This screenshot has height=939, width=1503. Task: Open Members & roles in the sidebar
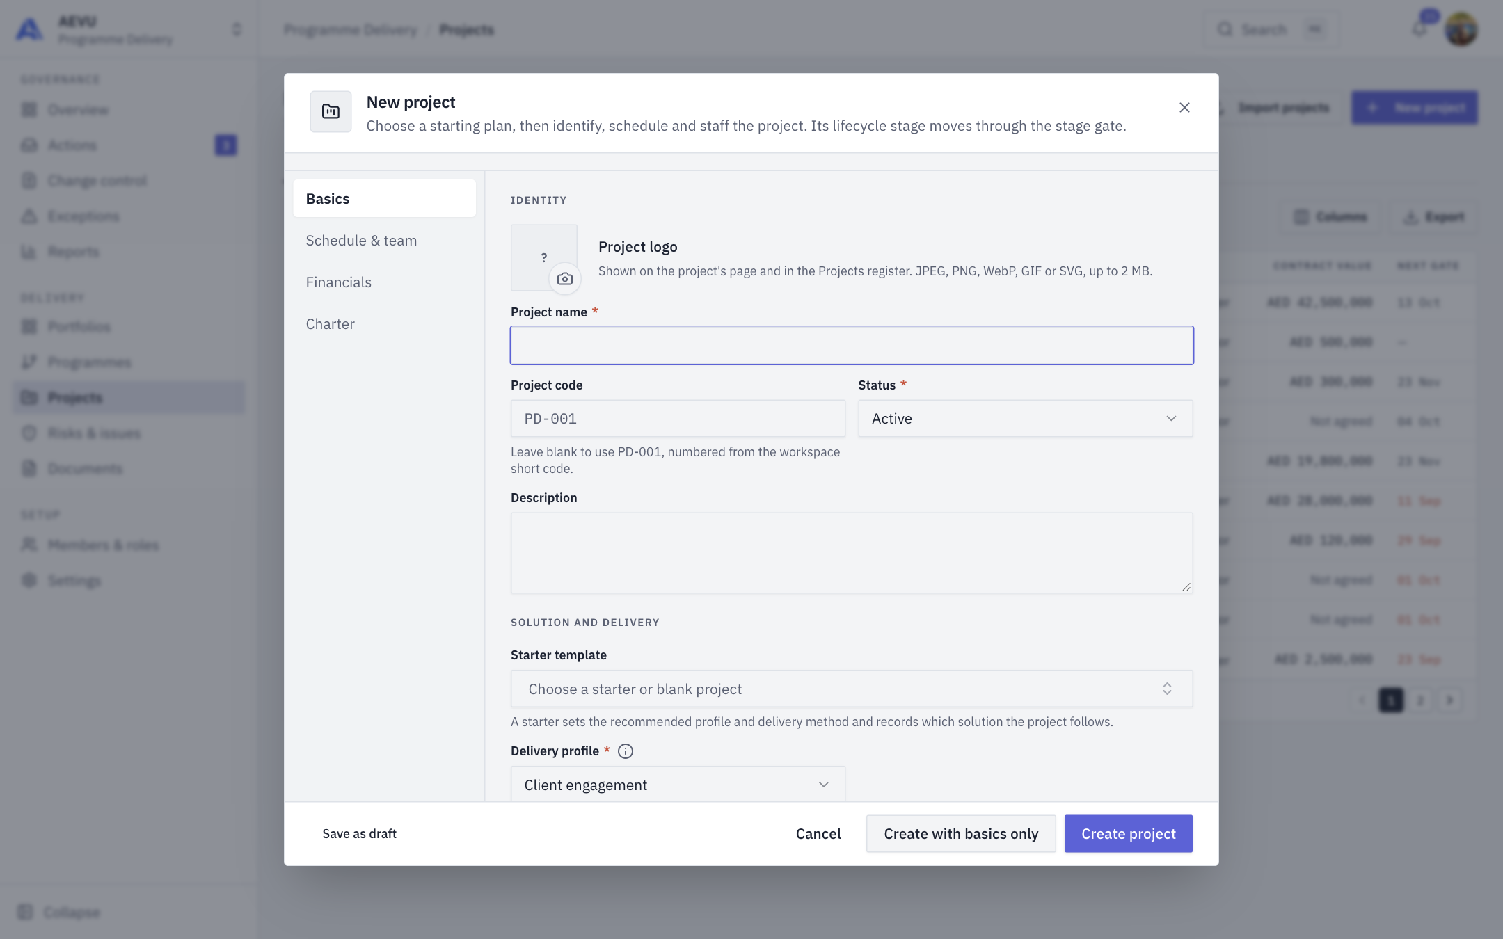129,545
